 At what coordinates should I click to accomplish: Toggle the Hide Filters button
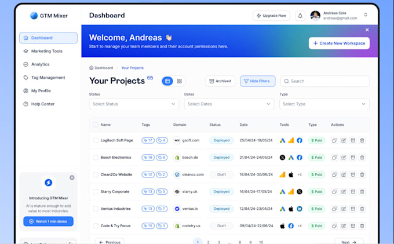coord(258,81)
